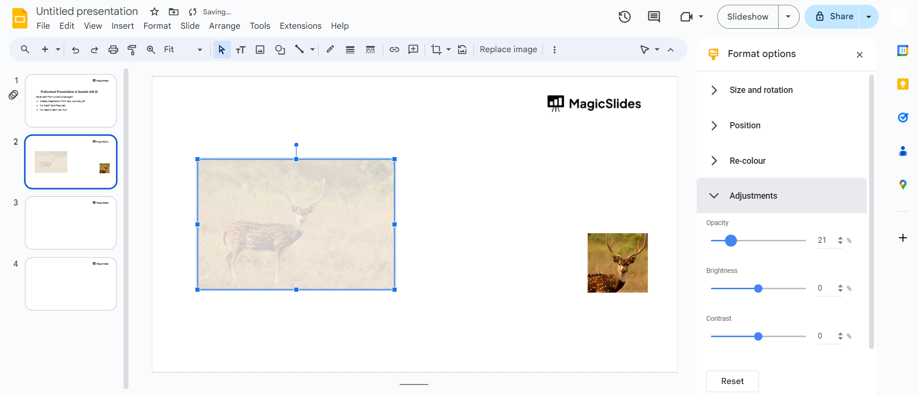
Task: Insert an image from toolbar
Action: (260, 49)
